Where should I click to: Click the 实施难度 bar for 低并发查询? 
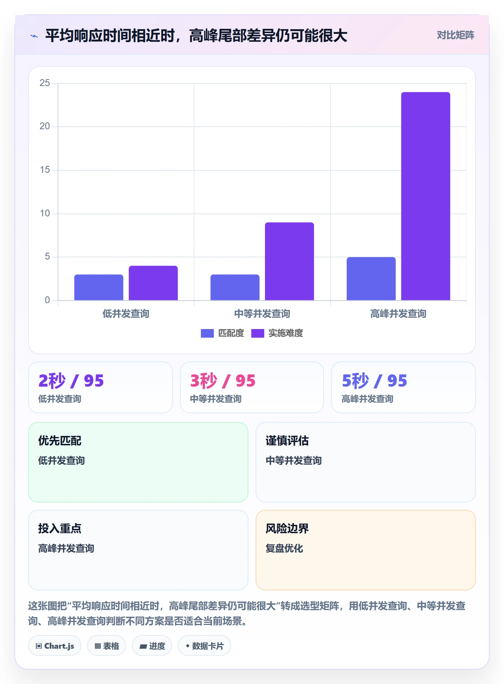153,283
